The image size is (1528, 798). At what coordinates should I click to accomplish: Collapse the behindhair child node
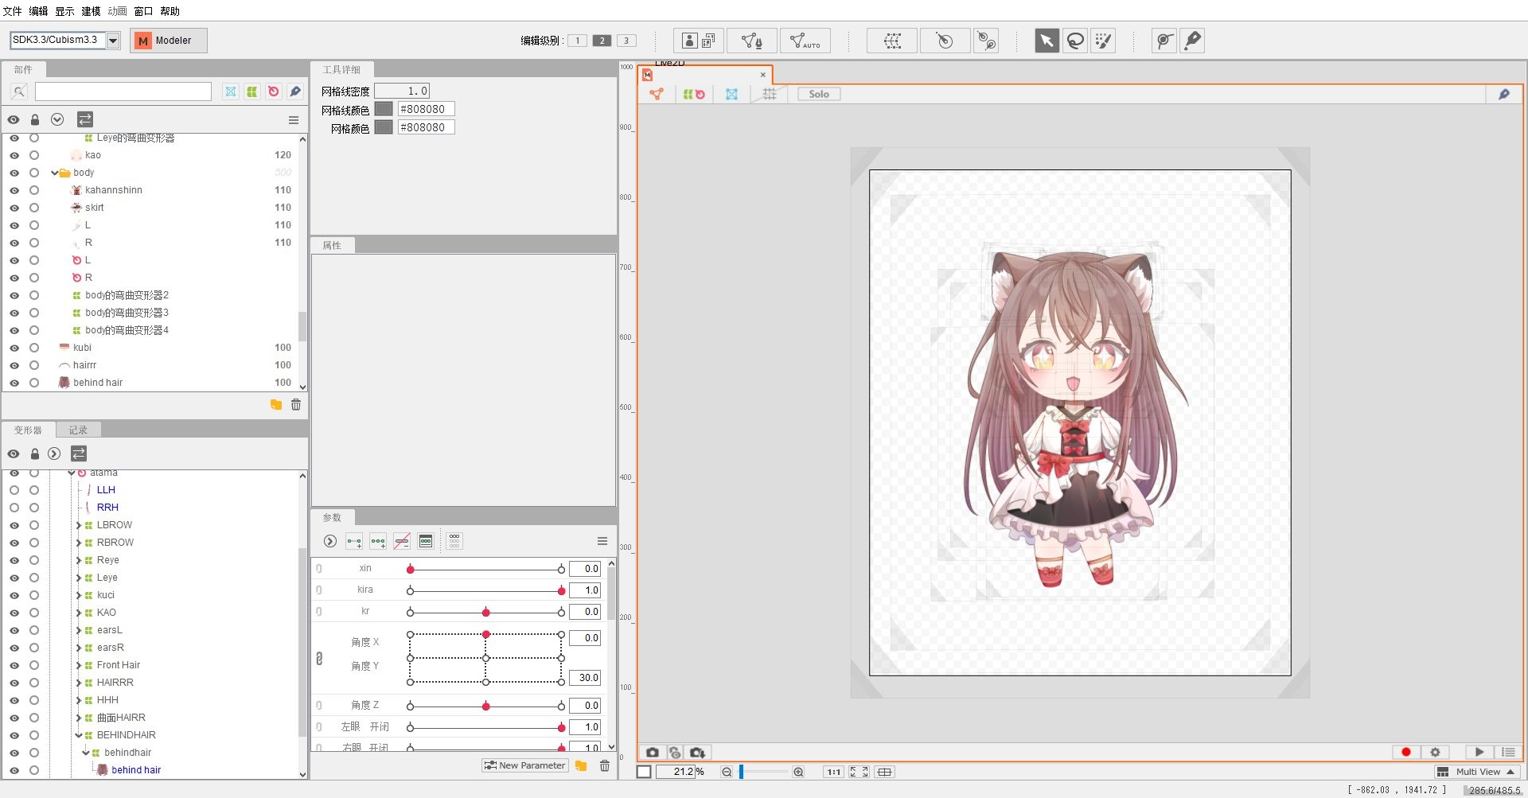(x=86, y=753)
